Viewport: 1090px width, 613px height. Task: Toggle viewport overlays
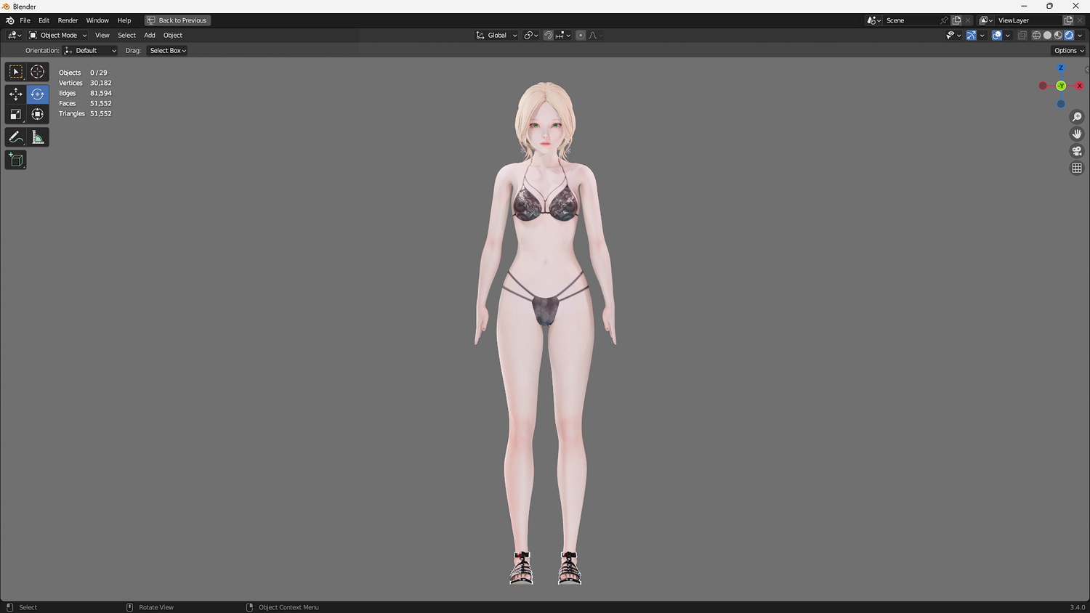click(x=997, y=35)
